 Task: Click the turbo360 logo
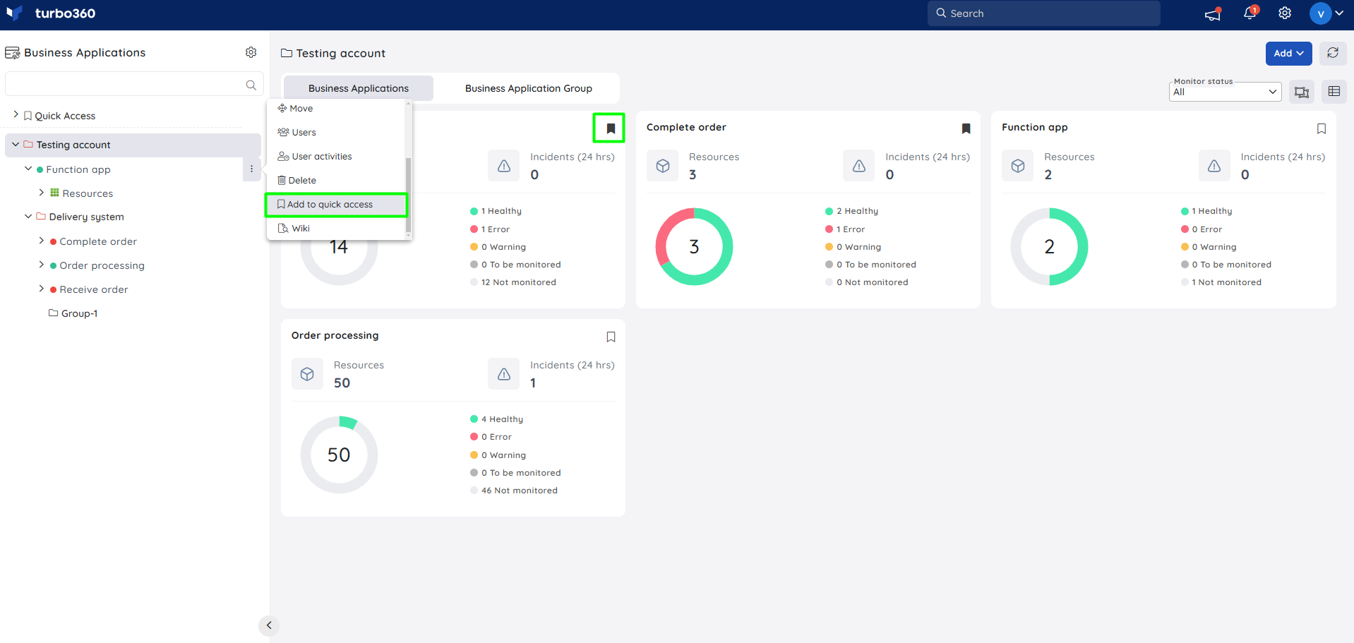coord(51,13)
